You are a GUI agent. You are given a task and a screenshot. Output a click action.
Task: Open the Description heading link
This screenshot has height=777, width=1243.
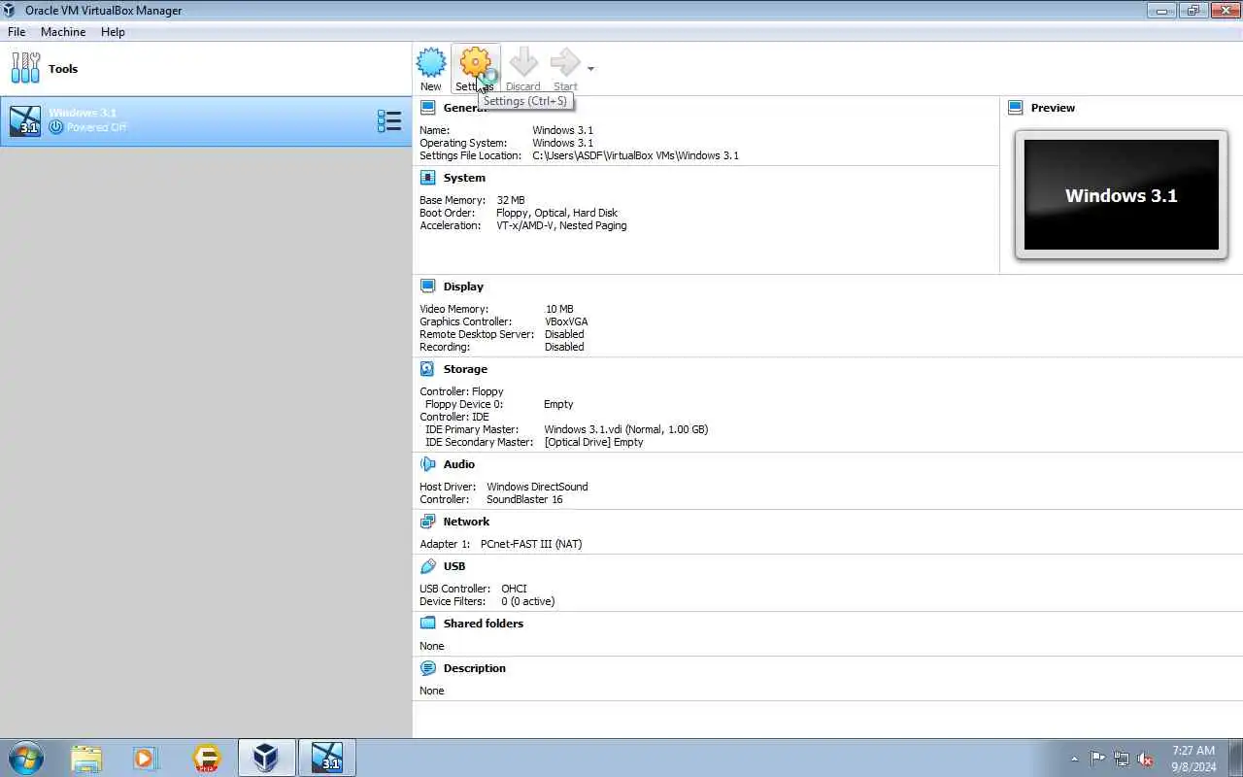click(475, 668)
